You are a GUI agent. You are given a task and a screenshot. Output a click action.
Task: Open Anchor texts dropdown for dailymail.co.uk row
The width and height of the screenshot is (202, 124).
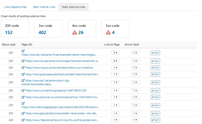click(135, 97)
